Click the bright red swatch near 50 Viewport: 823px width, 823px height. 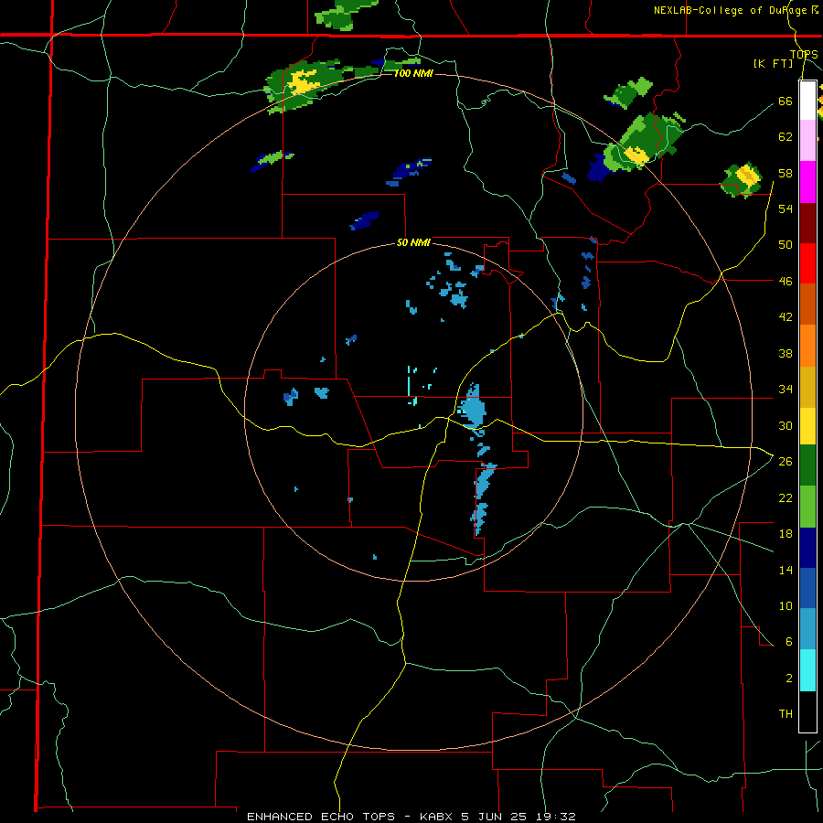coord(807,263)
